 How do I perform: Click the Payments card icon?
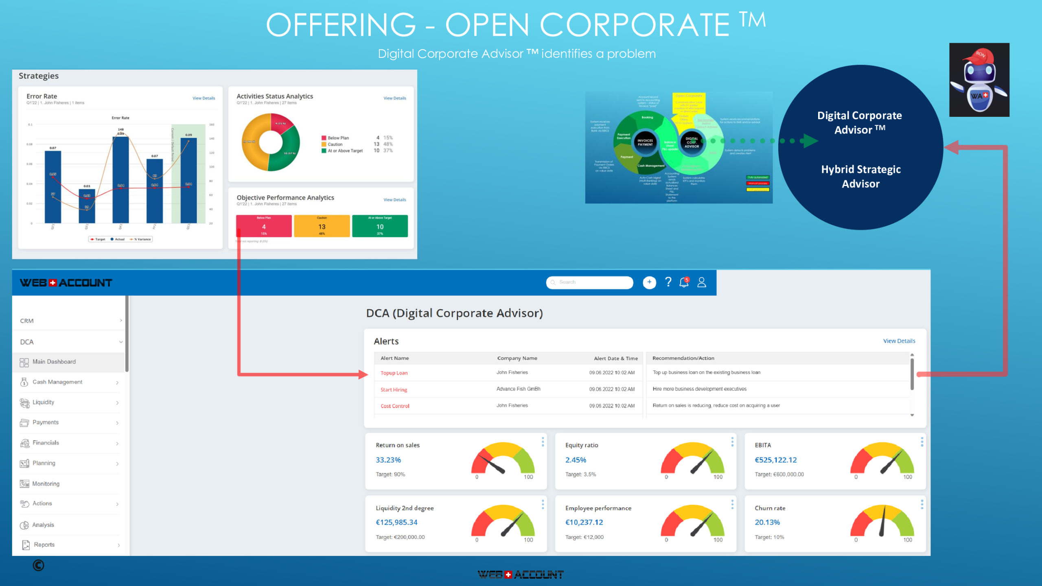coord(24,422)
